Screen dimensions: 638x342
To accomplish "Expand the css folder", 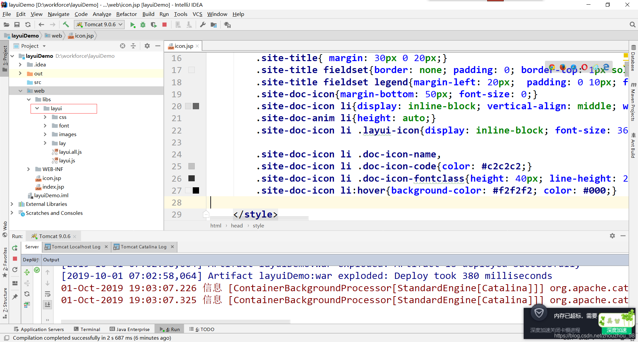I will pyautogui.click(x=45, y=117).
